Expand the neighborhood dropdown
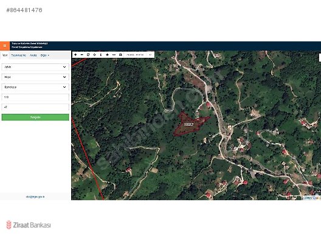The image size is (321, 241). coord(35,87)
